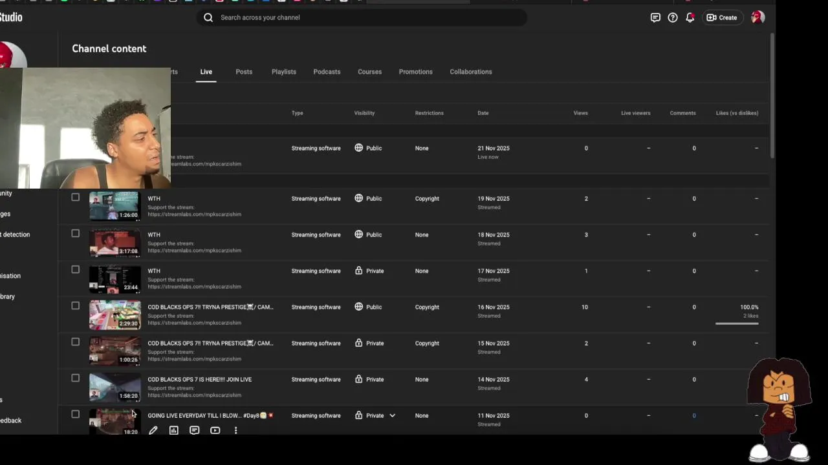Open the Playlists tab

284,72
